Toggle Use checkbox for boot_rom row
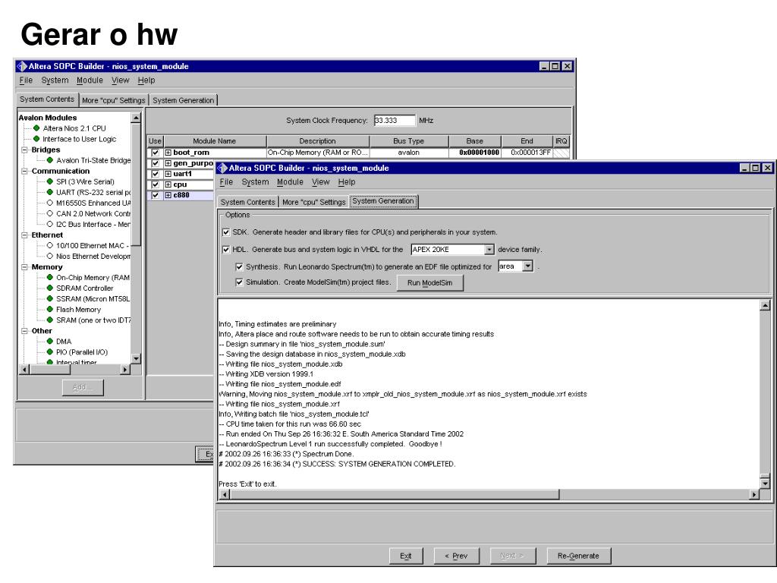The image size is (777, 583). pyautogui.click(x=156, y=153)
